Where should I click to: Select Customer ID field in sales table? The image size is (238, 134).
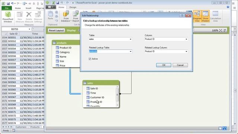coord(97,98)
